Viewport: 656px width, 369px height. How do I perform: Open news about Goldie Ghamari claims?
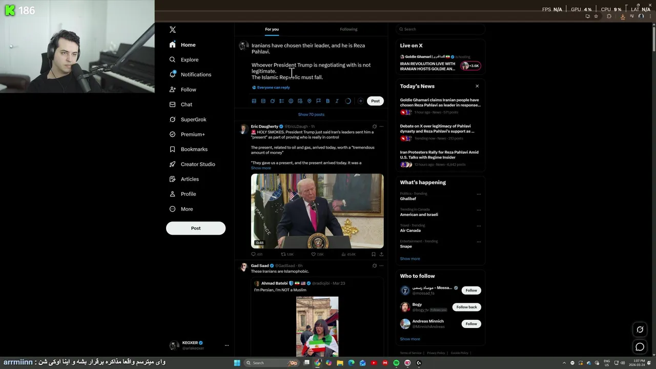point(440,106)
